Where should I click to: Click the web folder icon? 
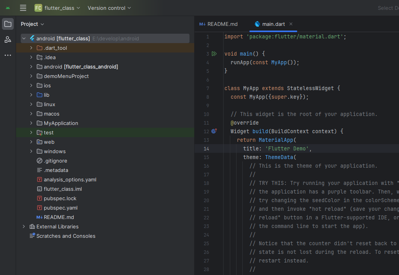point(40,142)
